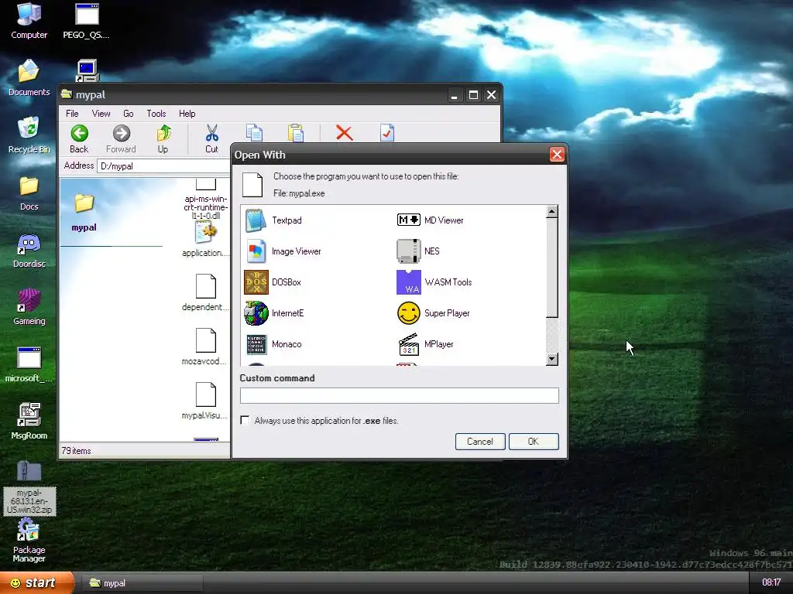Click the Copy pages toolbar icon
Viewport: 793px width, 594px height.
pyautogui.click(x=254, y=133)
